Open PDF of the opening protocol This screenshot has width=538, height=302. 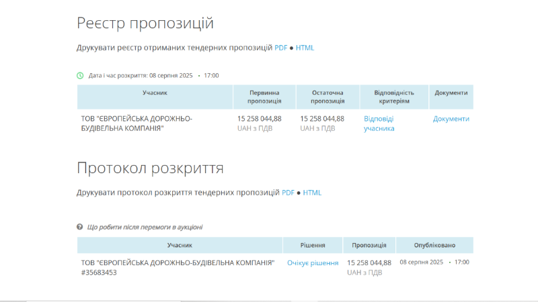click(x=288, y=193)
